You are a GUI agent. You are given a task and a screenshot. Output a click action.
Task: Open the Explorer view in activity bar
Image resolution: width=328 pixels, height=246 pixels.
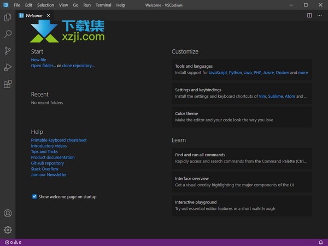pos(8,17)
